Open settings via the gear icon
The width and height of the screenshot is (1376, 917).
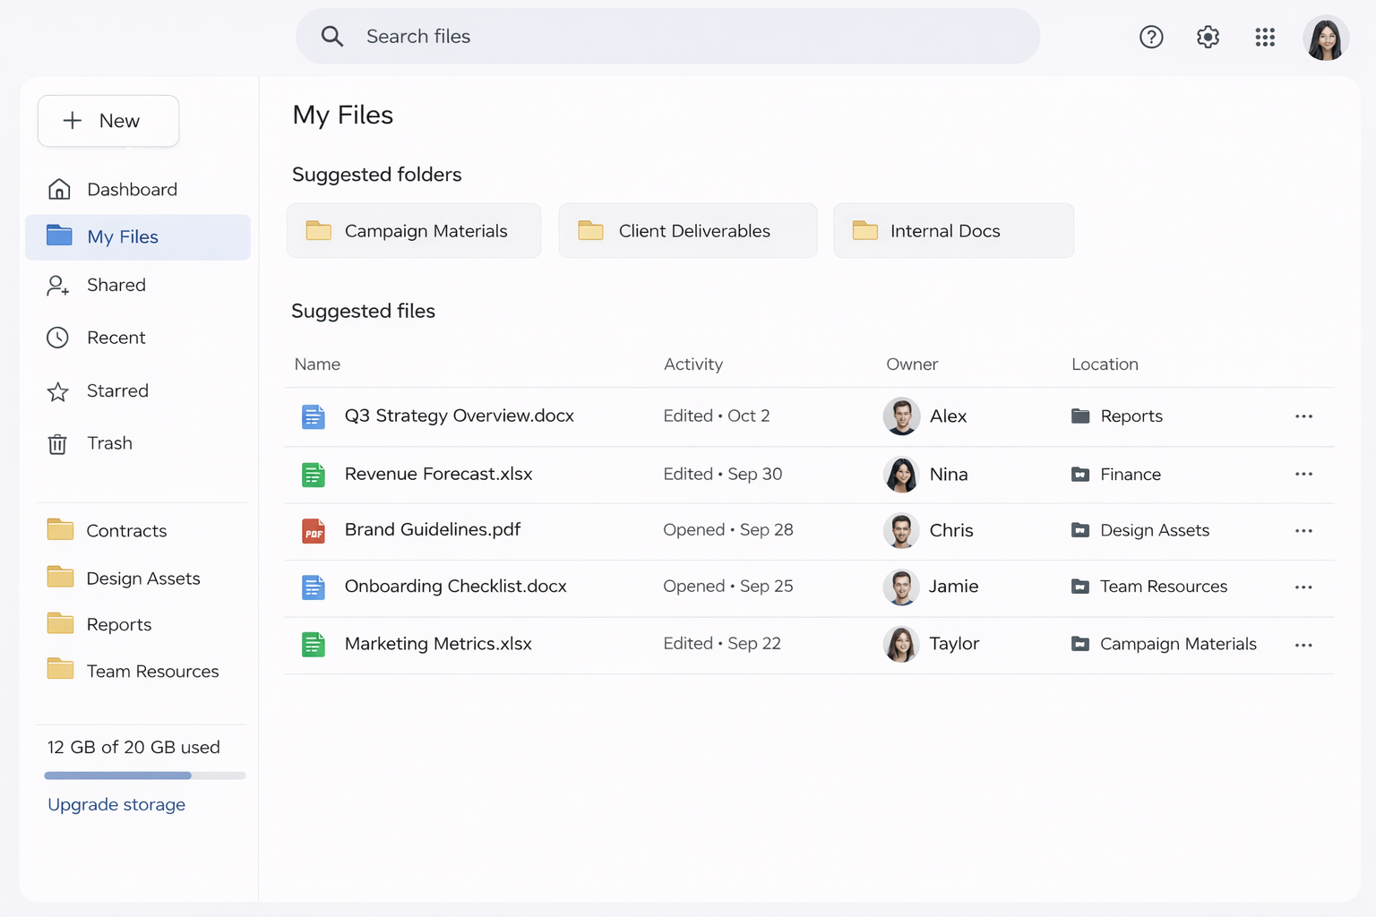click(1208, 37)
